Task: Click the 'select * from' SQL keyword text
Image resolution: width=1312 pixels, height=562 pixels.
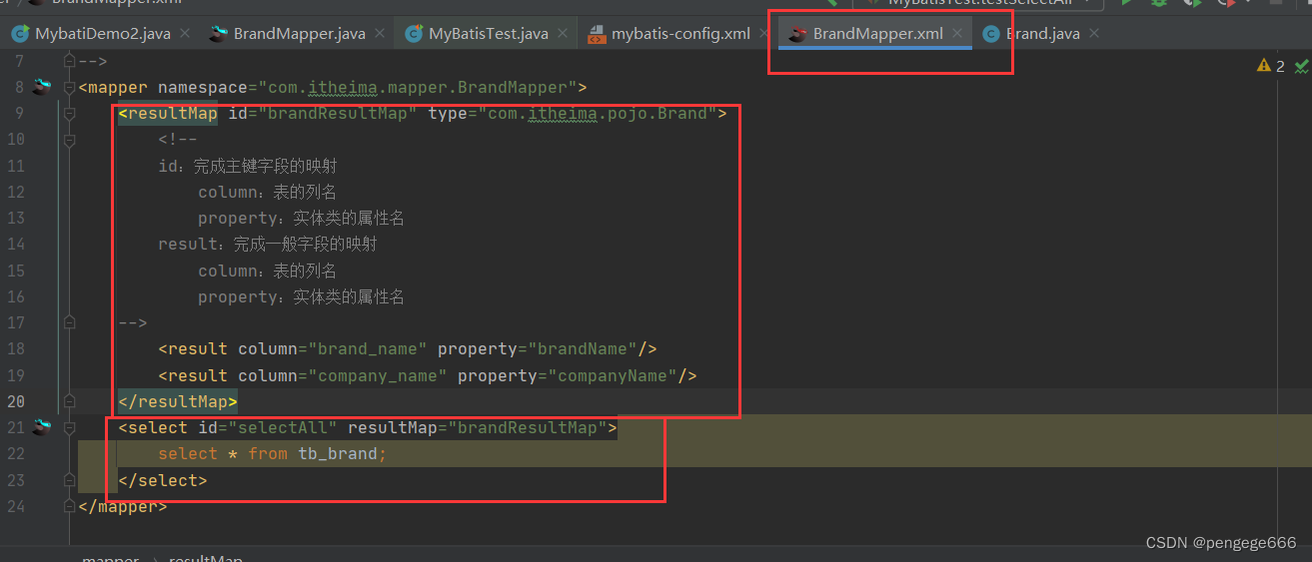Action: [223, 454]
